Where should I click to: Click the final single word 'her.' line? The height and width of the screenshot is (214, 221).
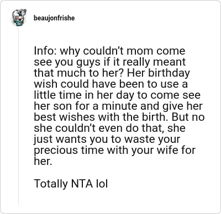coord(42,161)
